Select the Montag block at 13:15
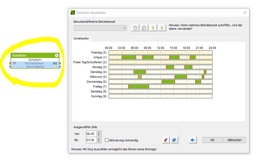268x160 pixels. pyautogui.click(x=170, y=67)
